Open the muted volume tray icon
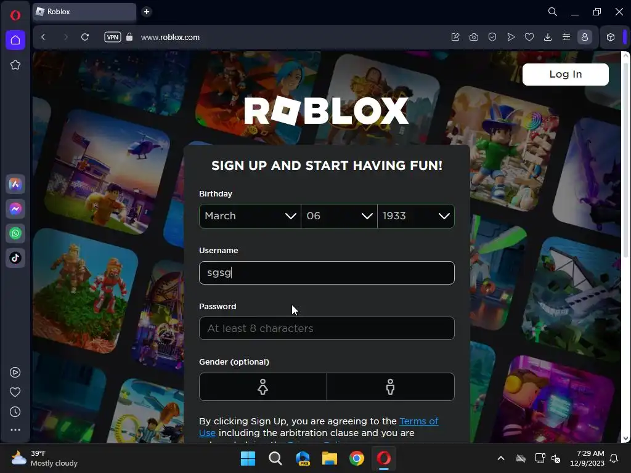 [x=556, y=458]
